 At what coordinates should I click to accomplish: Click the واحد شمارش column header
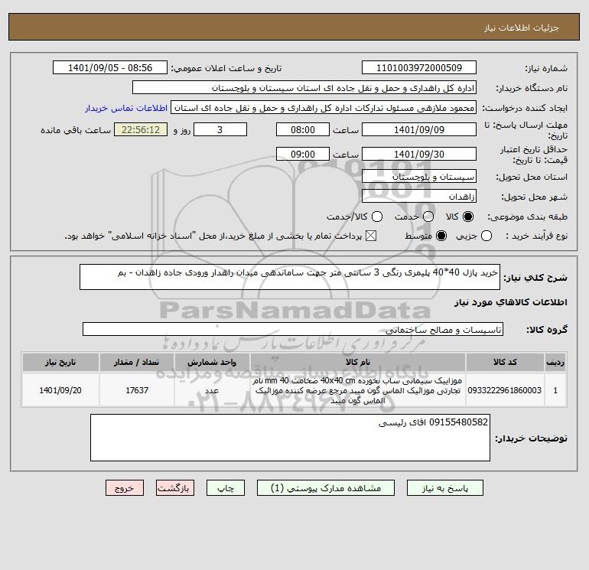(212, 362)
